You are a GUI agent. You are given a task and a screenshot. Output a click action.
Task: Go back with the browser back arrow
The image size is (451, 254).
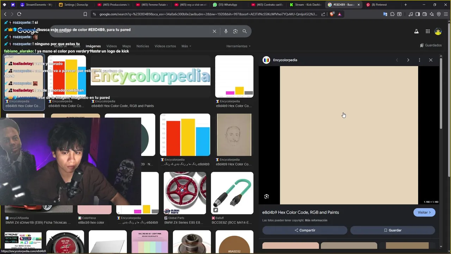(5, 14)
